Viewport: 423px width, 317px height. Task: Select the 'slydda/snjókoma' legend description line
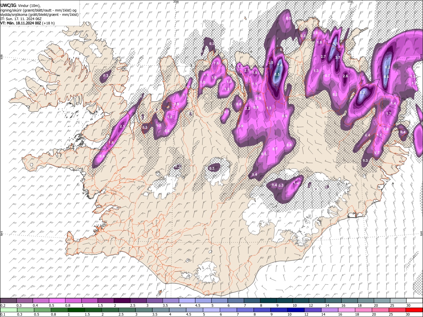tap(39, 15)
